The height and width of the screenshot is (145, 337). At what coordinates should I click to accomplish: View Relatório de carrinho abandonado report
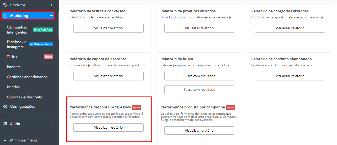pos(290,76)
